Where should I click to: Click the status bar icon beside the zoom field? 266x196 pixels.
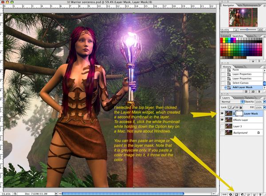(15, 194)
